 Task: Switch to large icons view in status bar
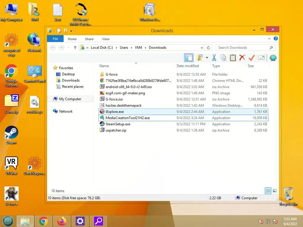click(275, 191)
